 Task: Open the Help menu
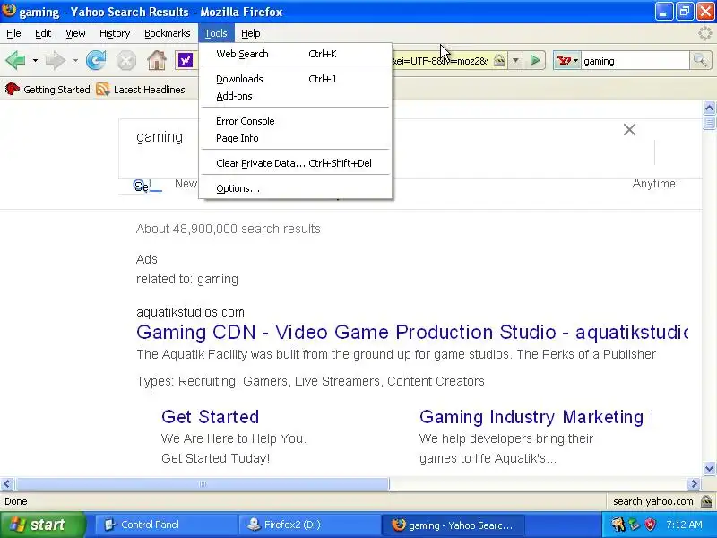251,33
